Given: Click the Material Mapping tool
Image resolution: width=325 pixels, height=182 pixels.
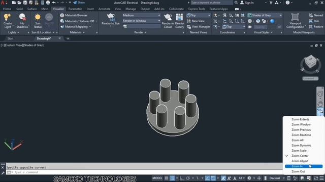Looking at the screenshot, I should tap(76, 27).
